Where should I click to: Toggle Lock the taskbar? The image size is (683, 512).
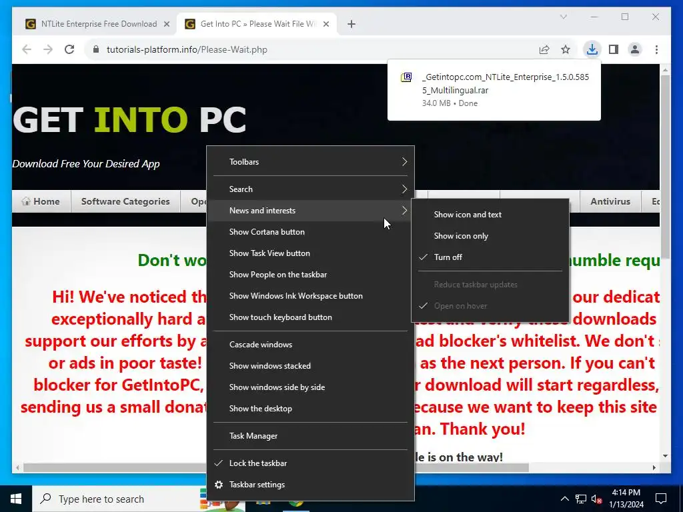[310, 463]
